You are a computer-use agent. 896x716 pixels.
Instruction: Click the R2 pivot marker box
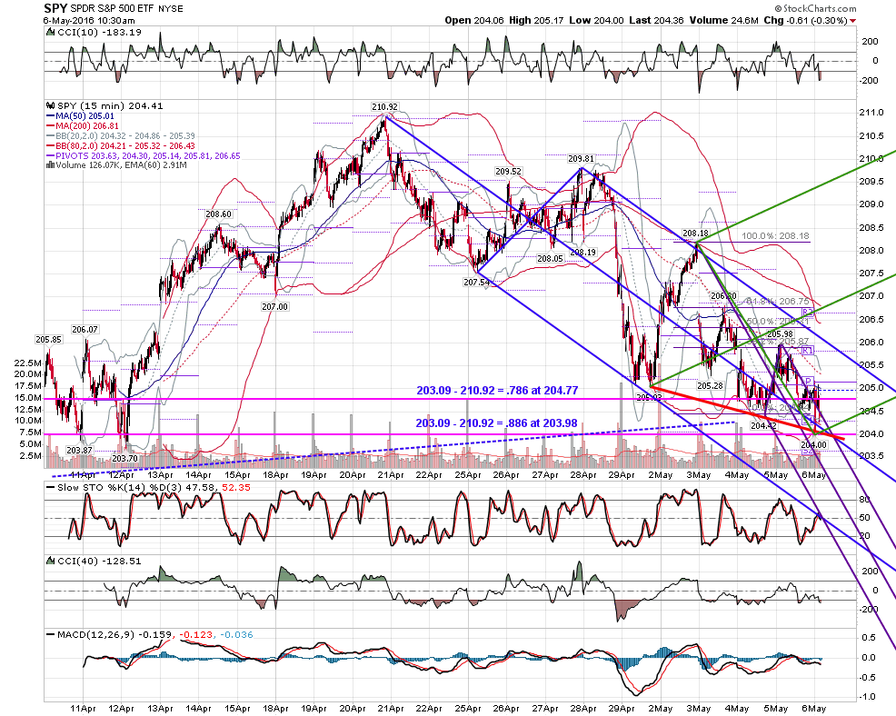click(807, 312)
